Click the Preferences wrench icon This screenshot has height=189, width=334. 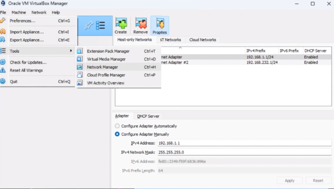point(3,21)
